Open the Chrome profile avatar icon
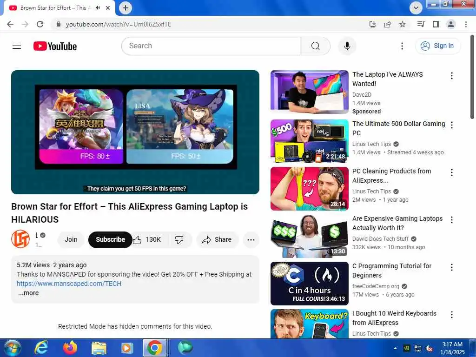Viewport: 476px width, 357px height. pos(451,24)
